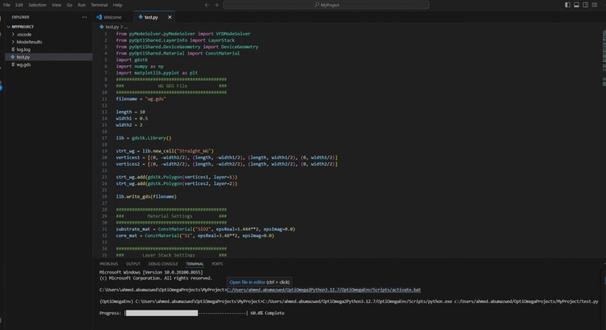This screenshot has height=330, width=606.
Task: Open the Go menu
Action: click(69, 5)
